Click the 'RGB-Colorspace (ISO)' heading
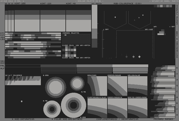179x121 pixels. [x=128, y=3]
